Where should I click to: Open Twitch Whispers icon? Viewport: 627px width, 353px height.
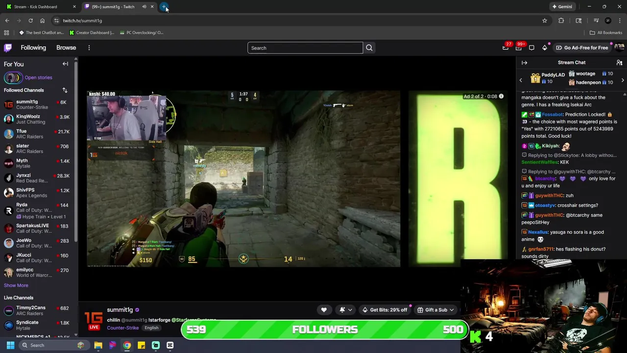531,48
